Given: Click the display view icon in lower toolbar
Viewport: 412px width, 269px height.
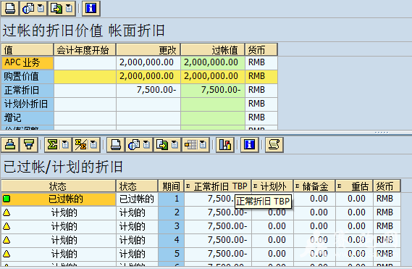Looking at the screenshot, I should tap(134, 145).
